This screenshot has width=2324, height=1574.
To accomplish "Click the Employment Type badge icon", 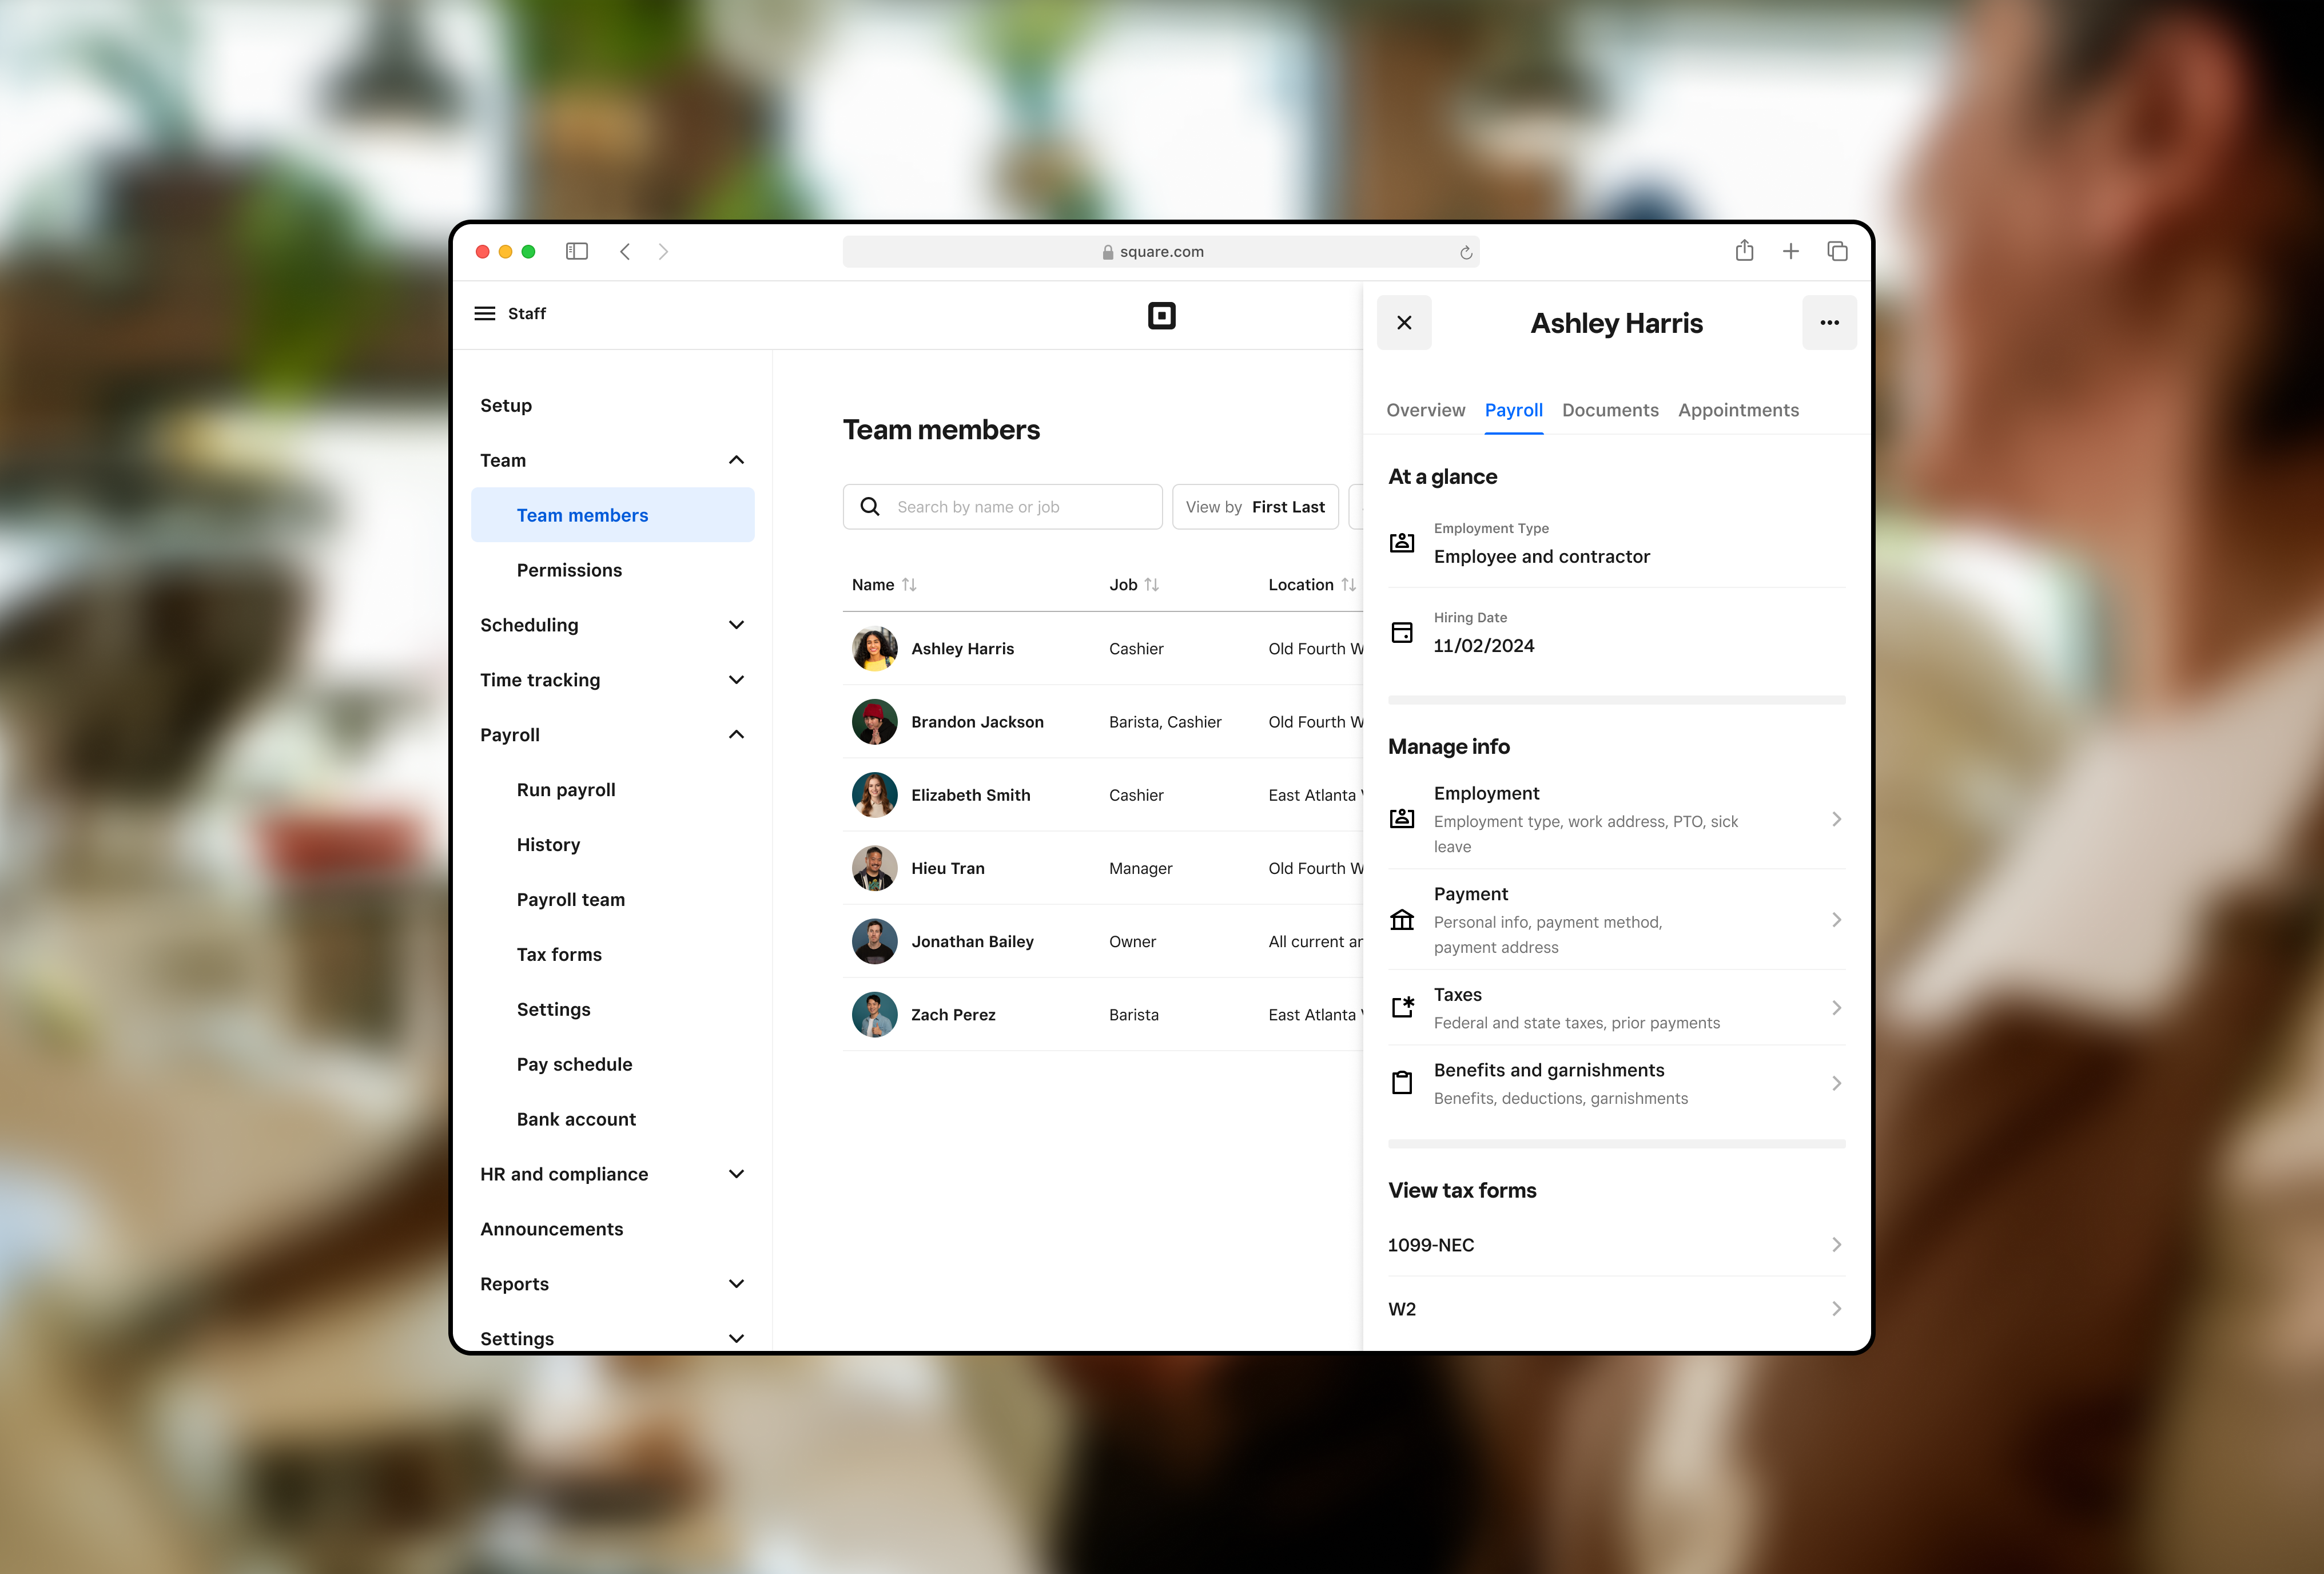I will (1402, 543).
